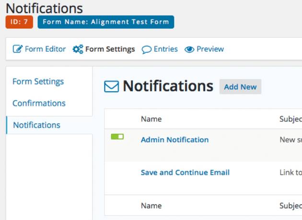The width and height of the screenshot is (302, 220).
Task: Open the Admin Notification link
Action: [x=174, y=139]
